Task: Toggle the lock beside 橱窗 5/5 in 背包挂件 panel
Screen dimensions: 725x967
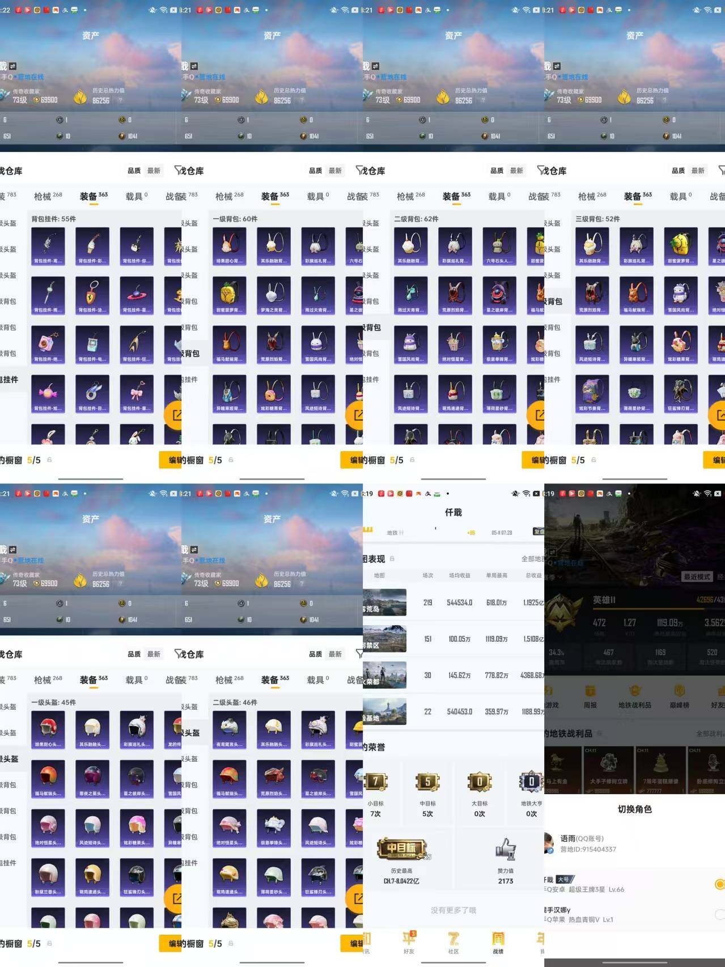Action: point(49,460)
